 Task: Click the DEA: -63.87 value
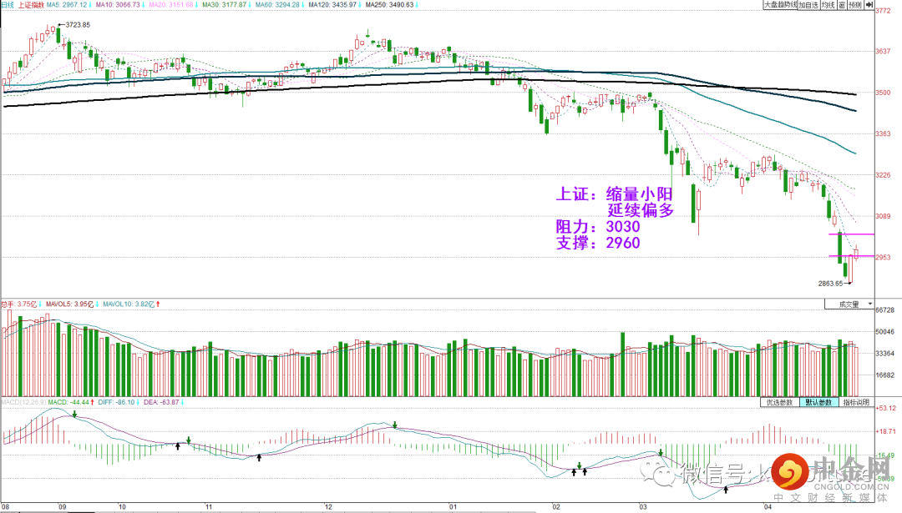coord(161,402)
